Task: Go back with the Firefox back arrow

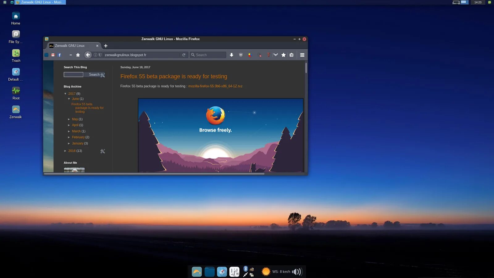Action: point(88,55)
